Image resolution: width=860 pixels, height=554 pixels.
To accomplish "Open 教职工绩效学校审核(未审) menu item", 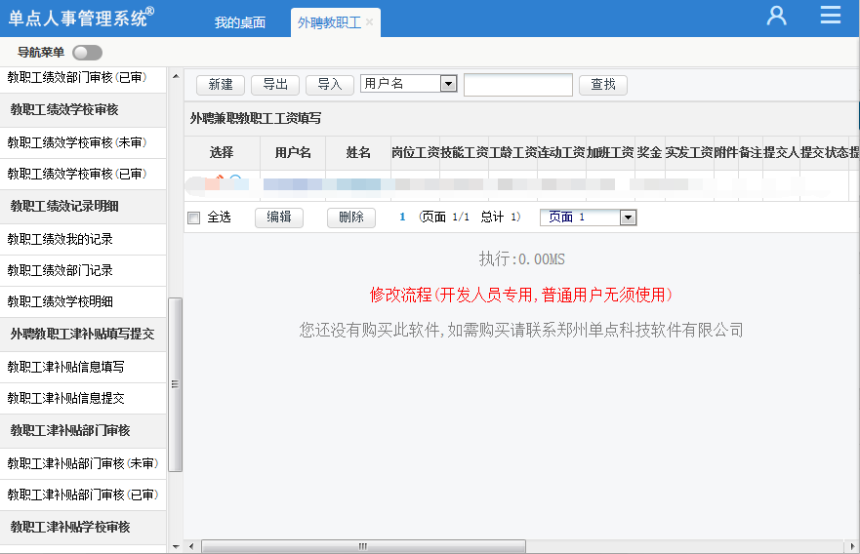I will (x=83, y=142).
